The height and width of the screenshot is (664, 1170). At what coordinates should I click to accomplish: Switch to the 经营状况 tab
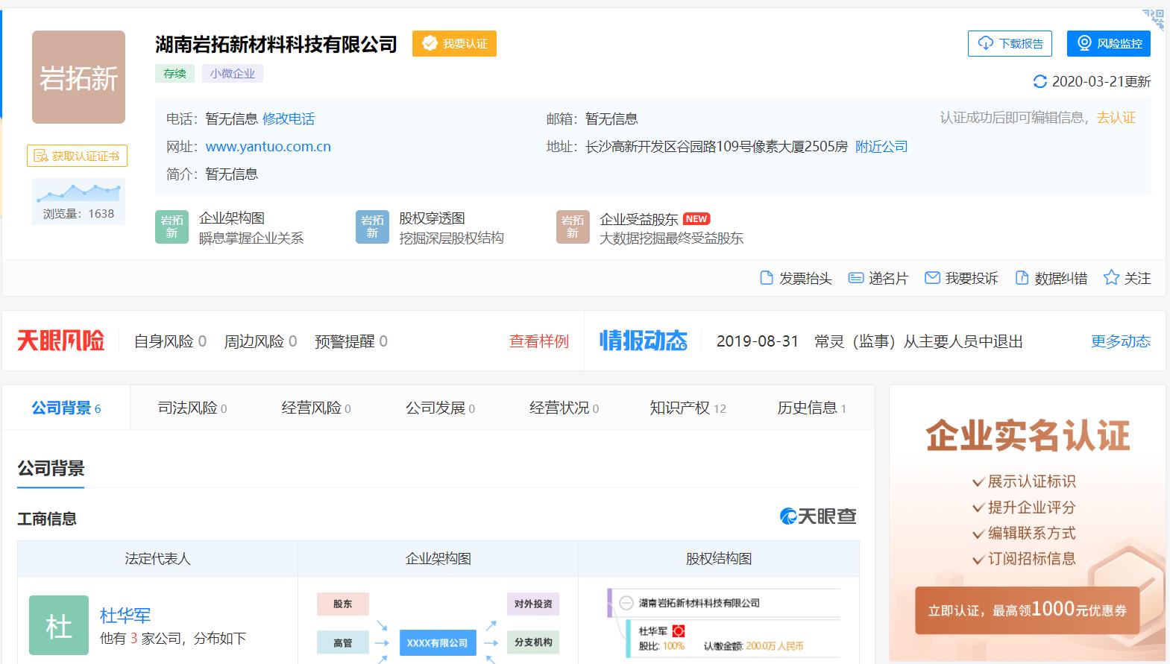pyautogui.click(x=564, y=408)
